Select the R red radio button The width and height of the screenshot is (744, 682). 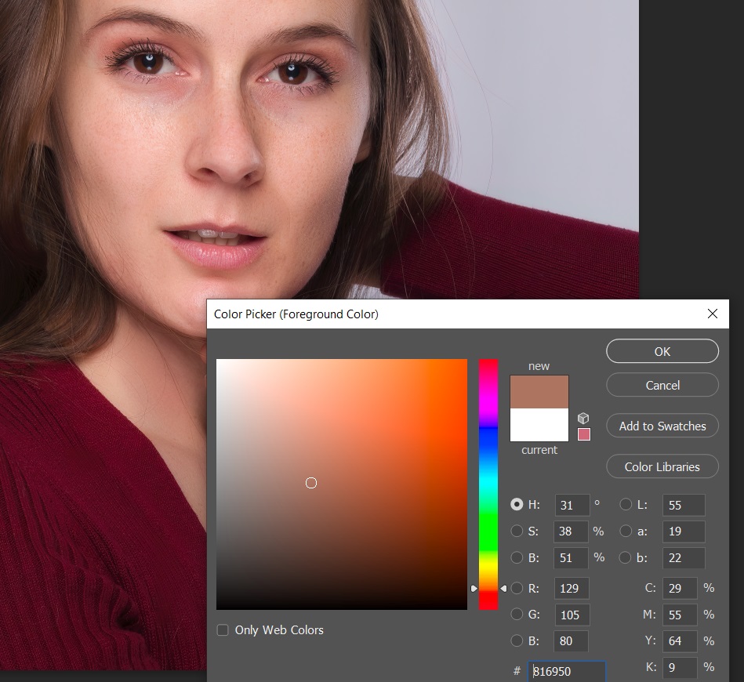coord(517,588)
